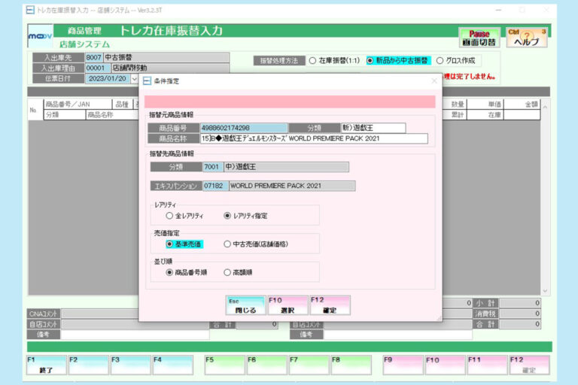Click the F9 function key button
The width and height of the screenshot is (578, 385).
point(403,365)
